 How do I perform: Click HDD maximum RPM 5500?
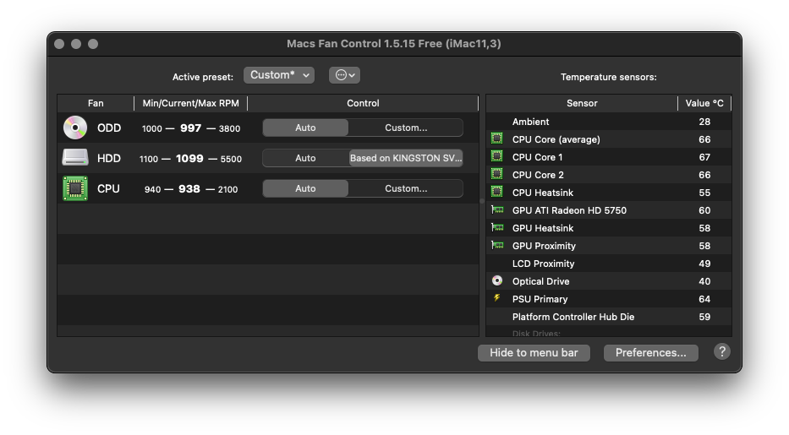[231, 159]
